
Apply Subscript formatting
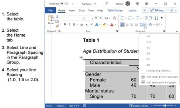pyautogui.click(x=87, y=25)
